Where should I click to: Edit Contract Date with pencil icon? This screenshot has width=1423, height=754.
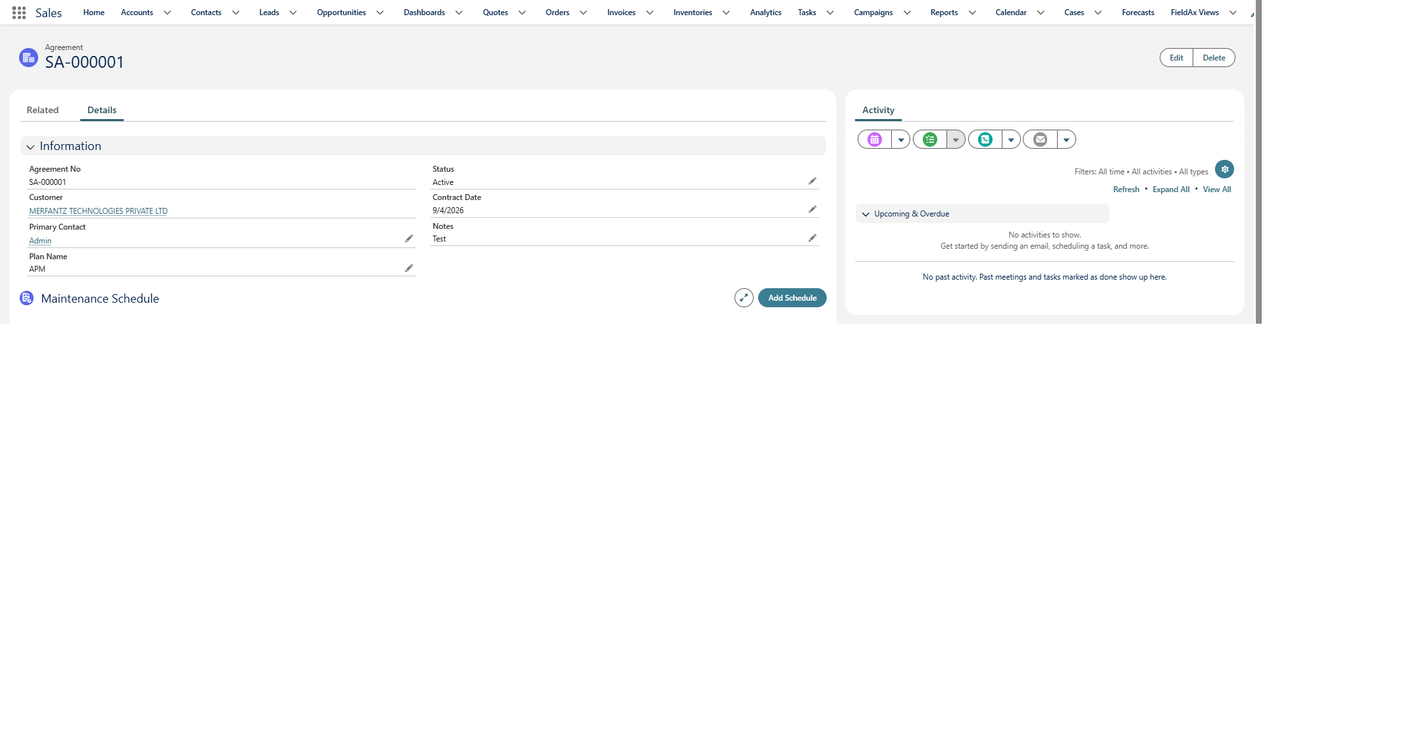point(812,209)
